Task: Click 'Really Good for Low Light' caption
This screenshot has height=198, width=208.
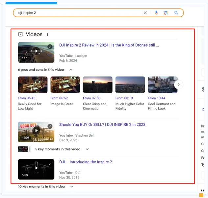Action: coord(30,106)
